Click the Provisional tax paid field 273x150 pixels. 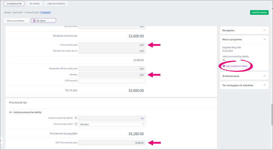(x=112, y=45)
